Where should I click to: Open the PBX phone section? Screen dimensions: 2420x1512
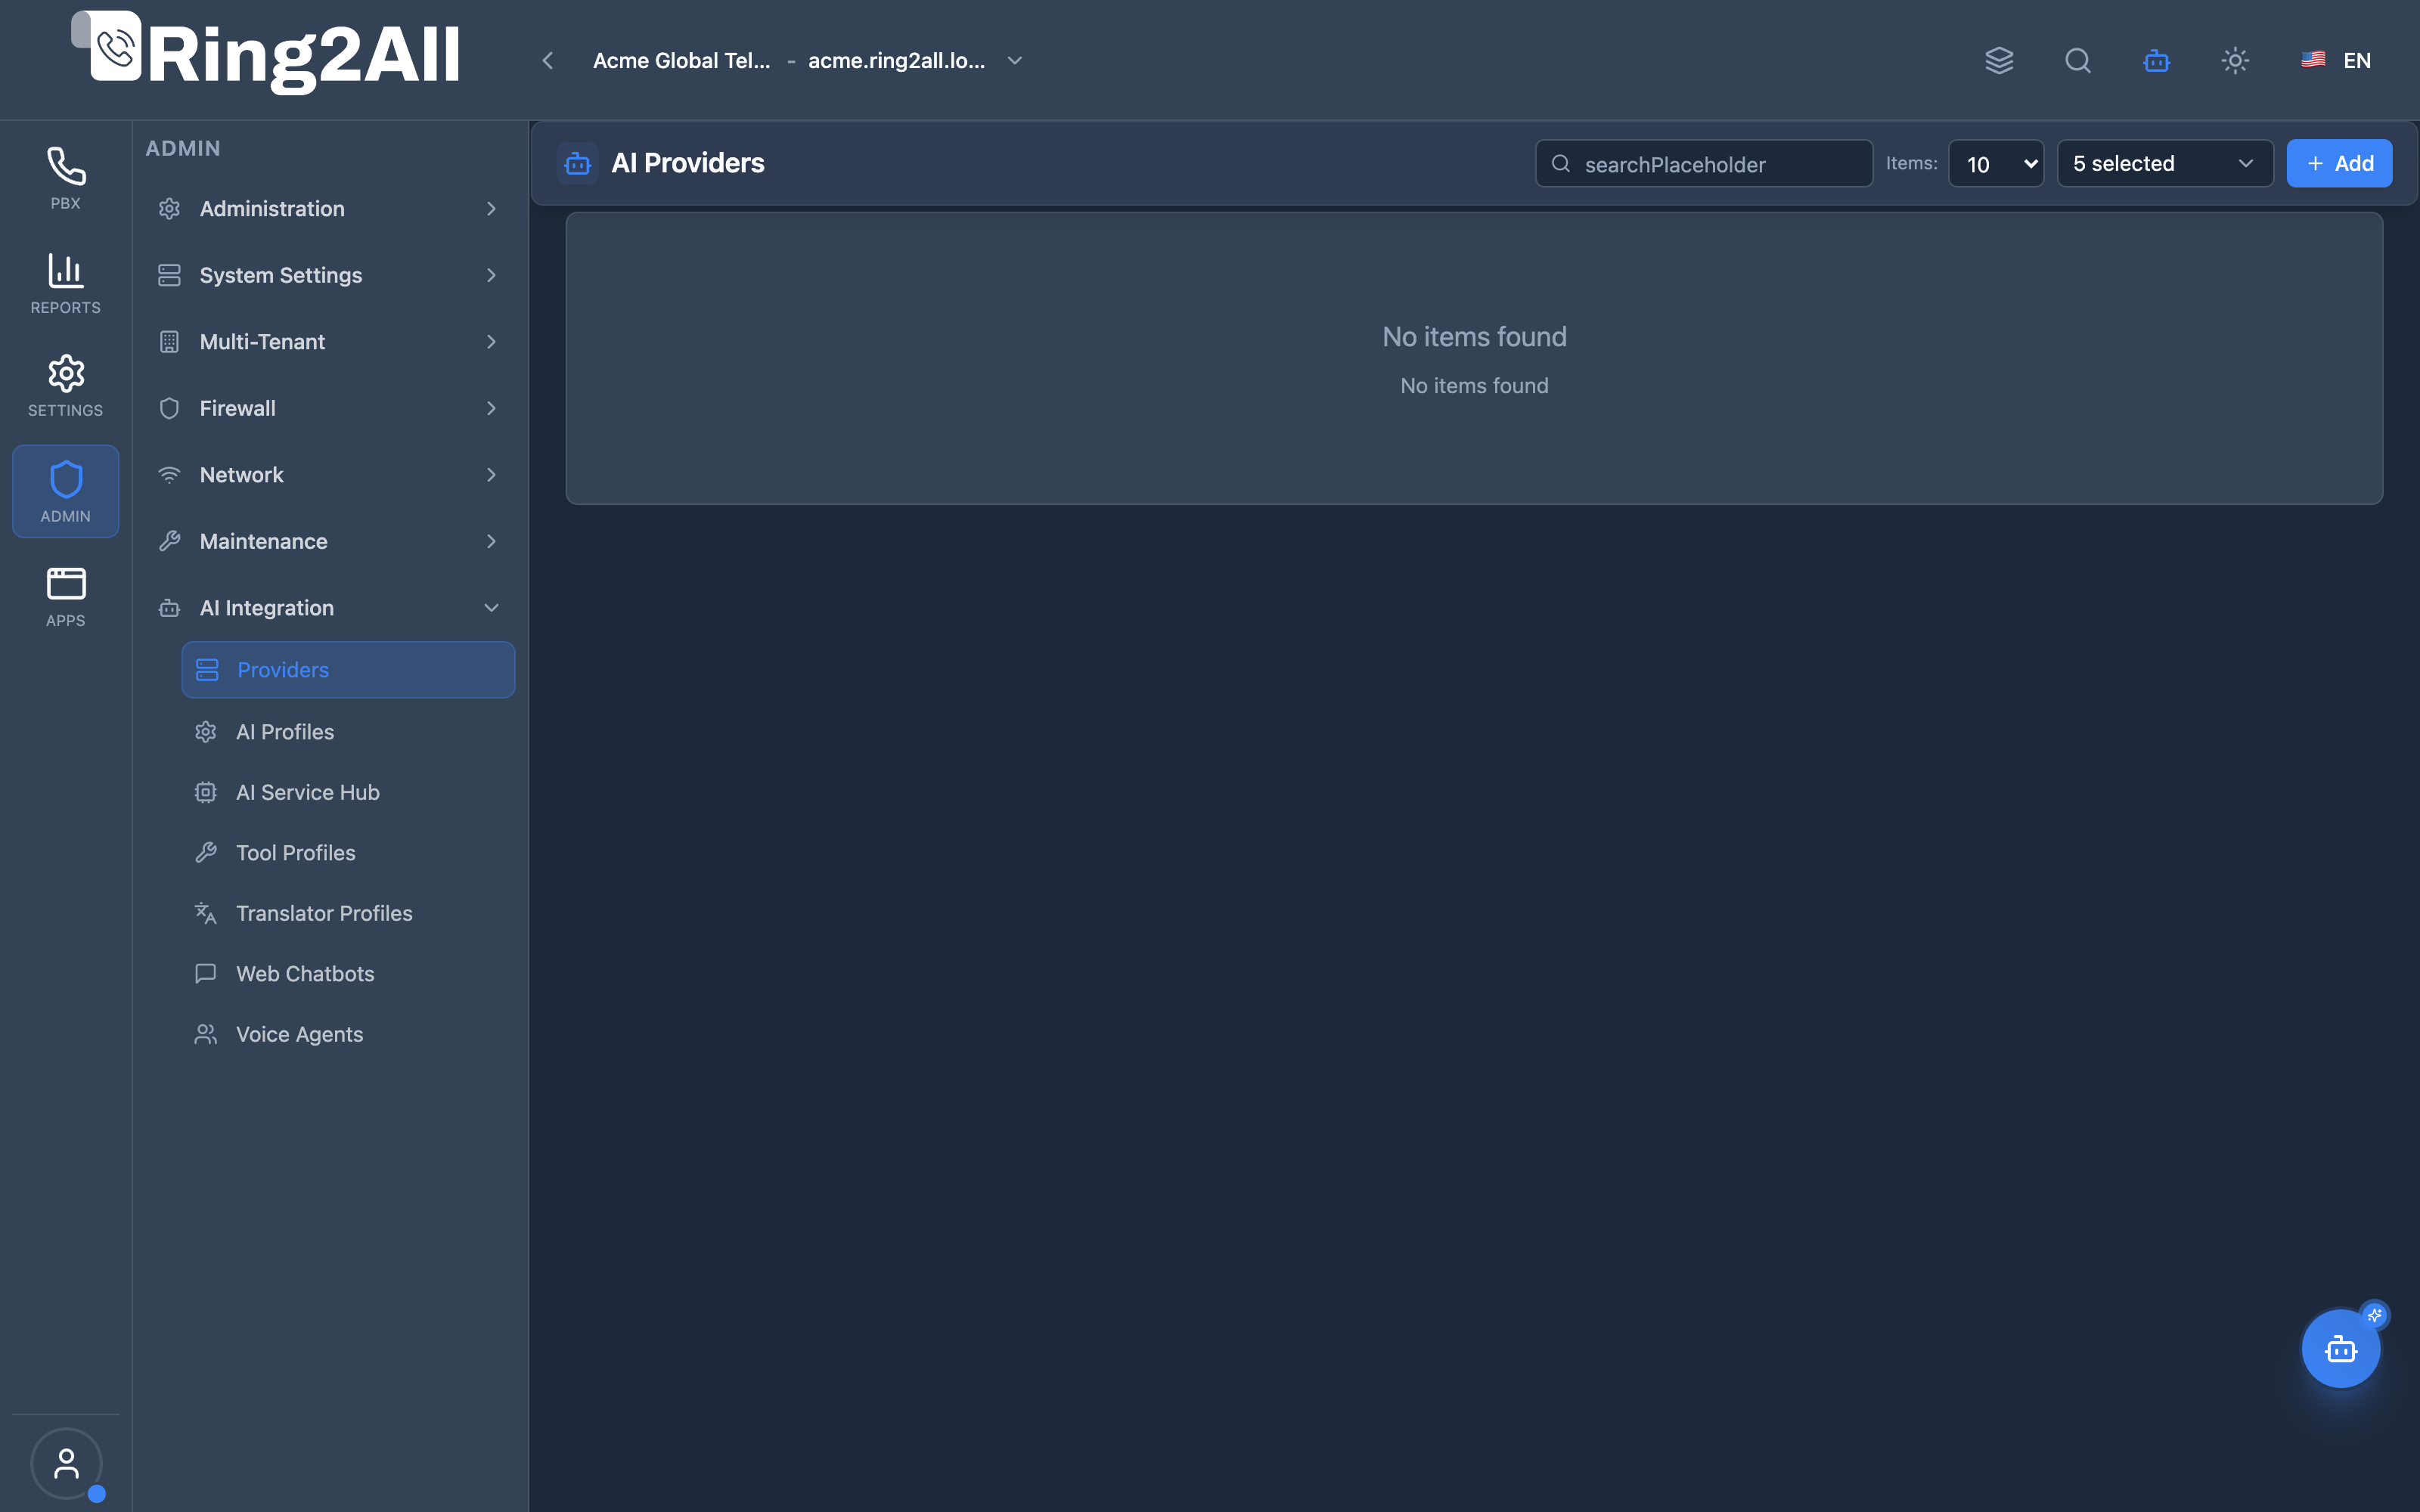65,178
